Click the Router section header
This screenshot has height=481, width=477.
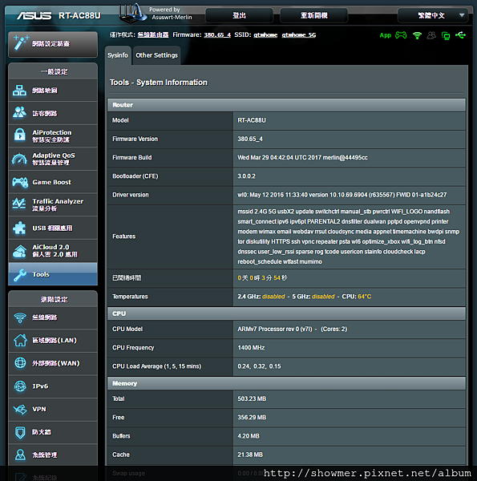(x=286, y=105)
